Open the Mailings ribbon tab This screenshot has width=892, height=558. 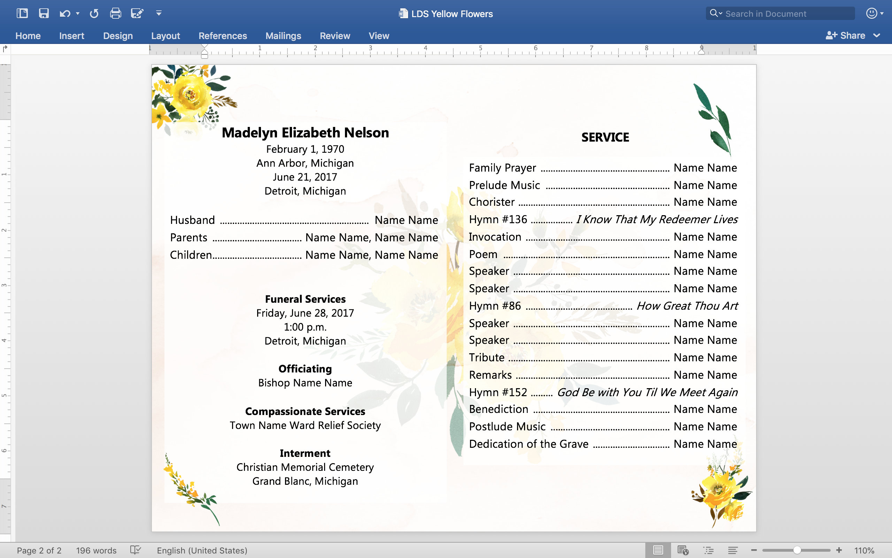pos(283,36)
